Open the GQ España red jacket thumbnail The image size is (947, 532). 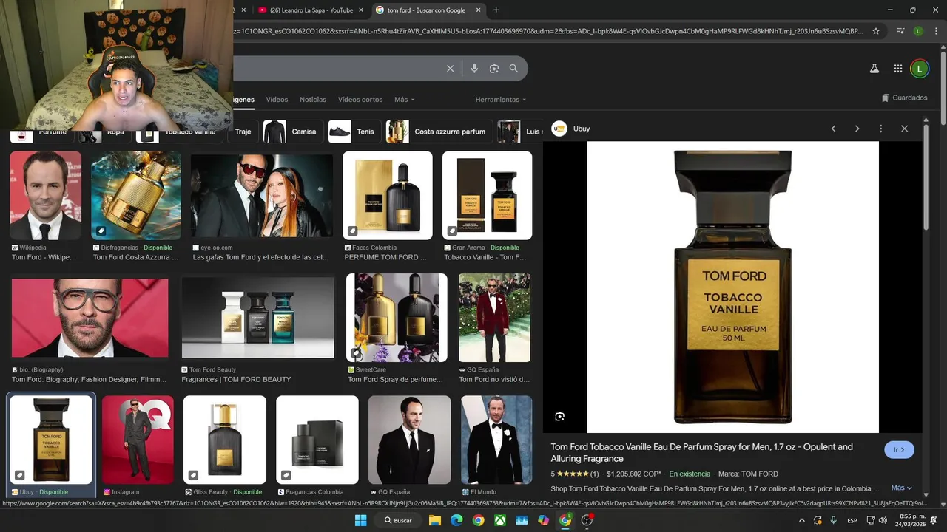(x=494, y=318)
